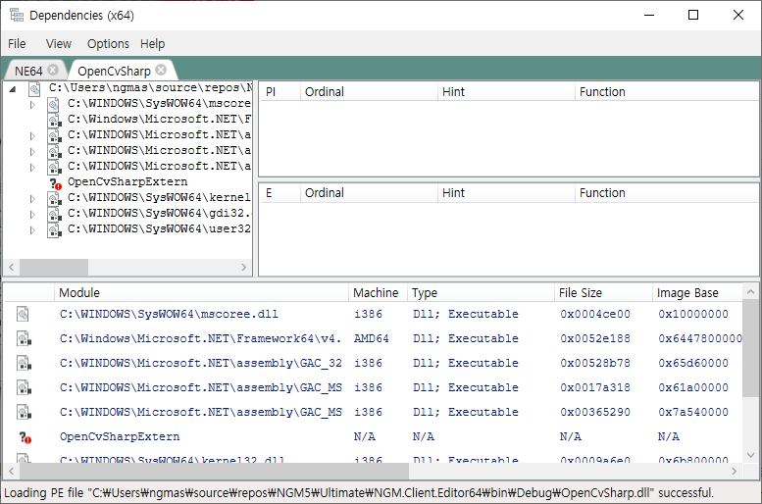
Task: Select OpenCvSharpExtern in the tree
Action: click(127, 181)
